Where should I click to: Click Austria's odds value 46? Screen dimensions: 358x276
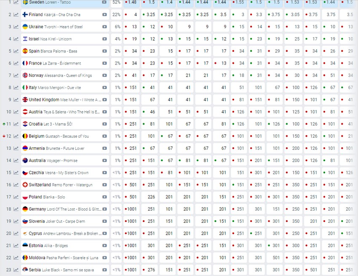(x=150, y=112)
